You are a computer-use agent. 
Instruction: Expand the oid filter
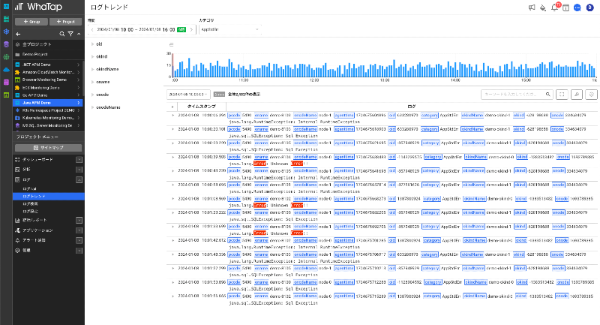92,44
